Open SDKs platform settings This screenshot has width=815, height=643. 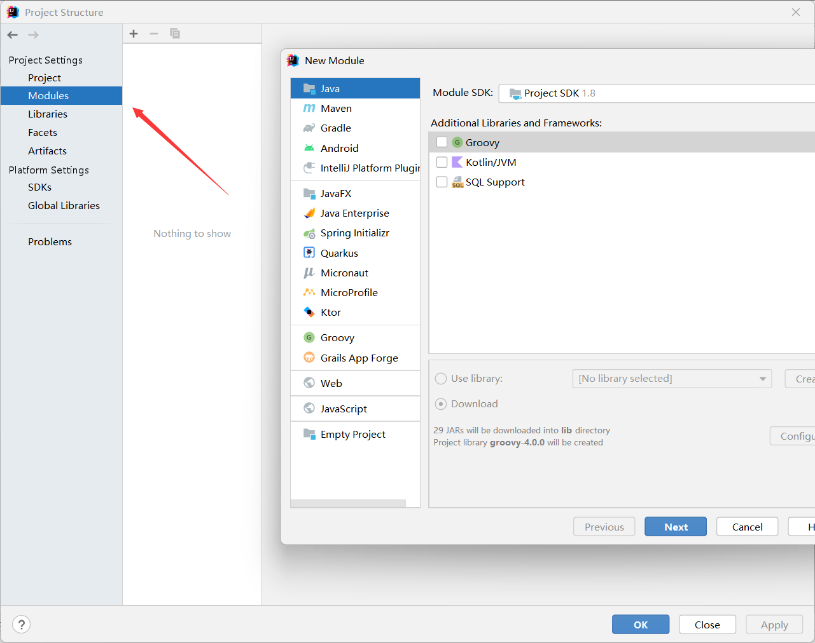[x=61, y=187]
